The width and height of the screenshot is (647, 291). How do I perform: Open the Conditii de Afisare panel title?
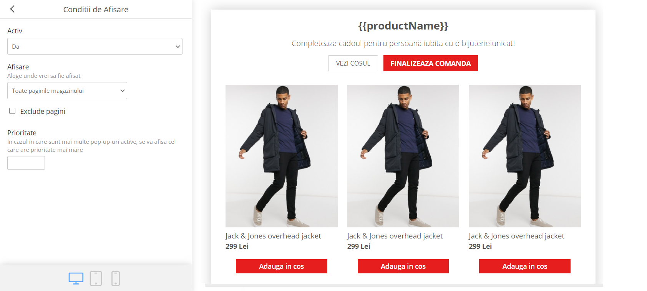95,9
